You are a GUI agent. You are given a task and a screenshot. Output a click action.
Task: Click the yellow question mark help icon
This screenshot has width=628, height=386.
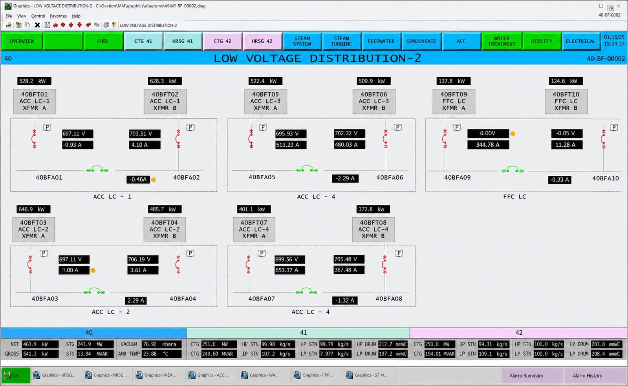114,25
